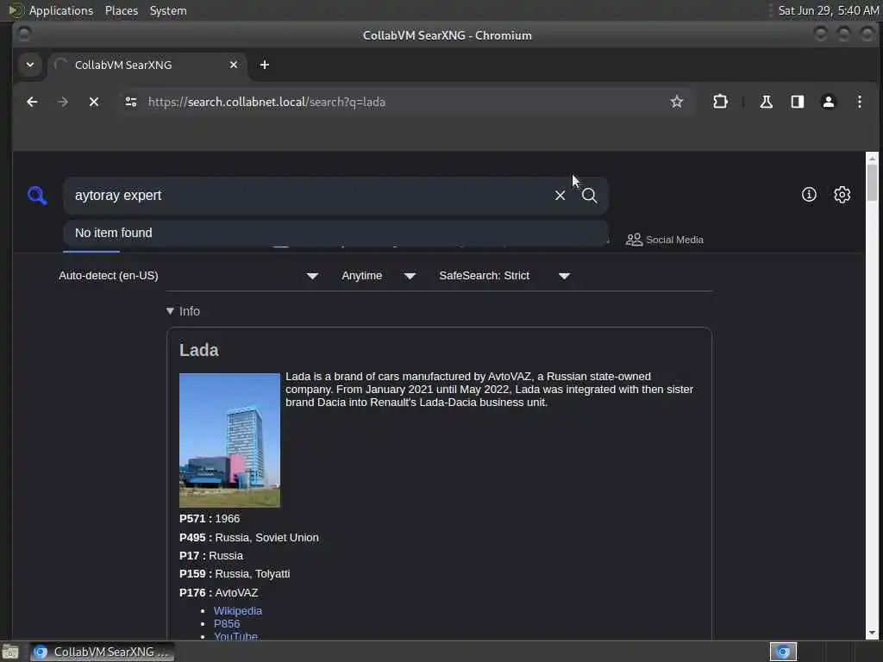The image size is (883, 662).
Task: Click the show desktop icon in taskbar
Action: (10, 653)
